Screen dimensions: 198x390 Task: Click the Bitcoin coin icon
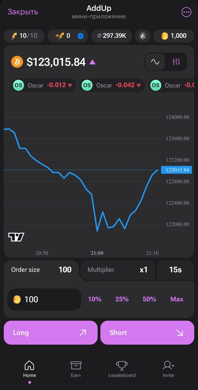17,62
